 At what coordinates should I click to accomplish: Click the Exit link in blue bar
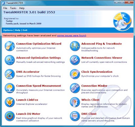click(25, 30)
